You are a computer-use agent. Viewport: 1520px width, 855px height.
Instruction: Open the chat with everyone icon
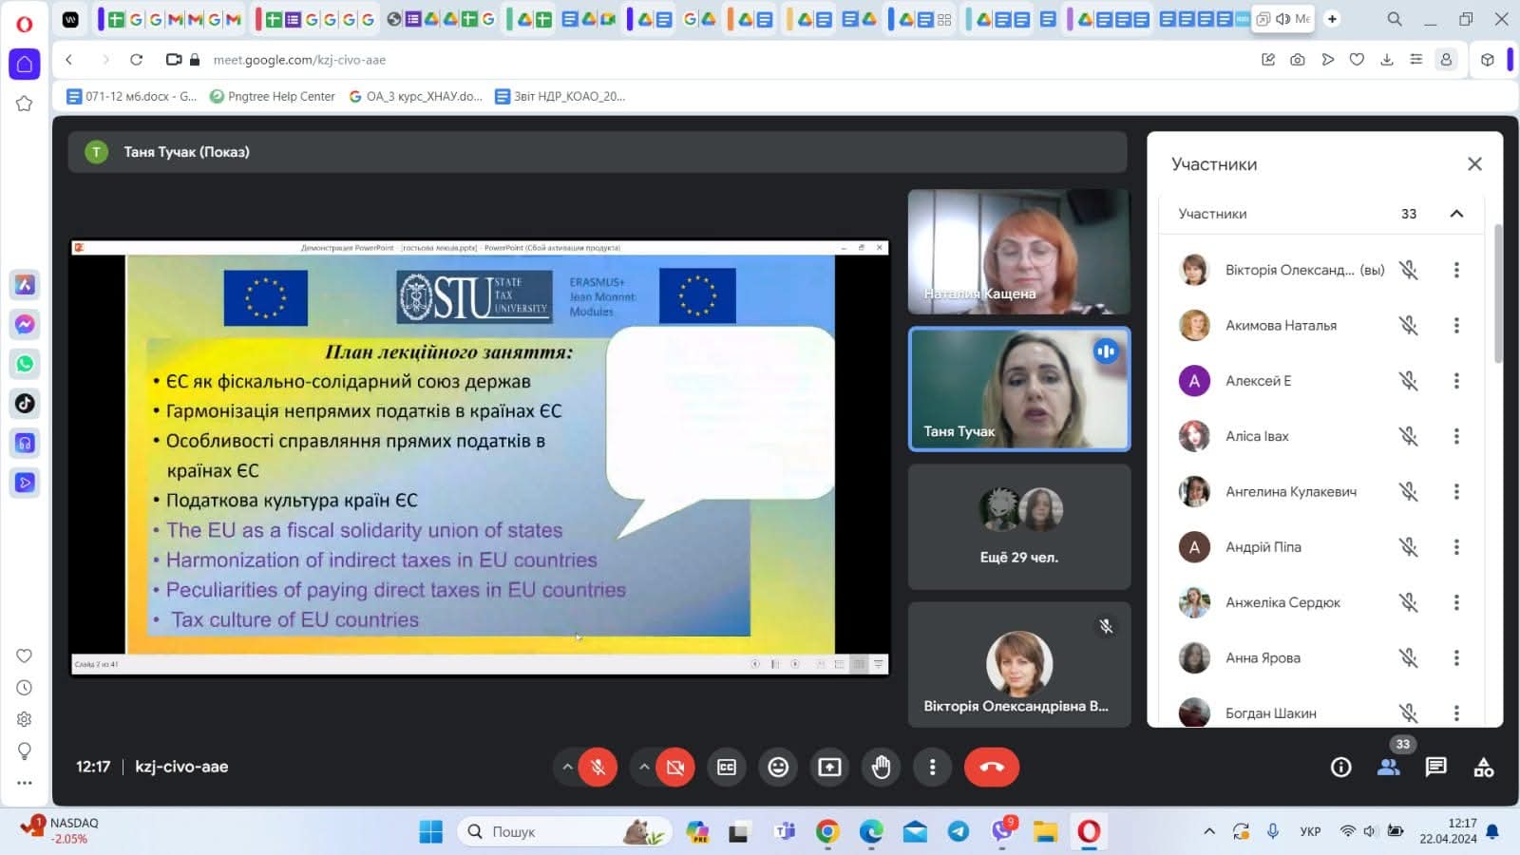pos(1435,767)
